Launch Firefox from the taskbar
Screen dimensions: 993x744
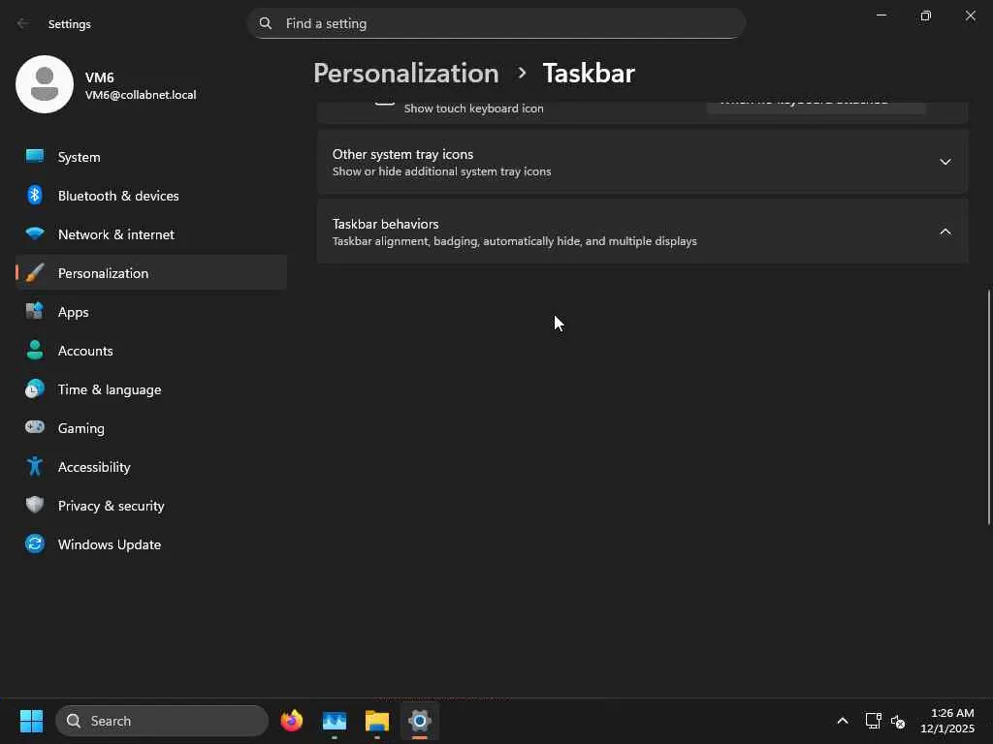pos(291,721)
